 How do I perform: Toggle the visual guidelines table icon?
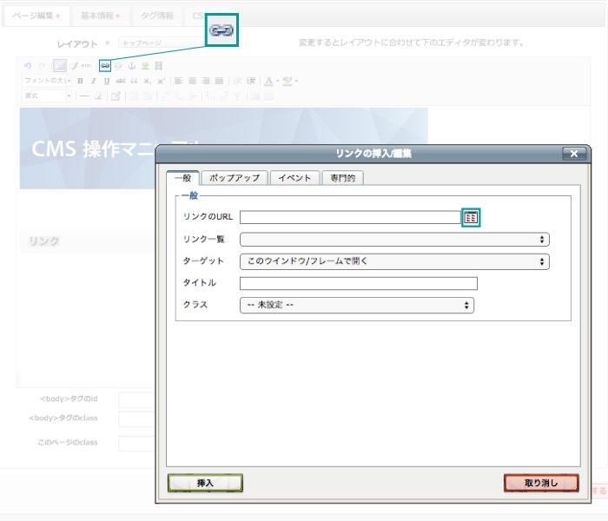[60, 66]
